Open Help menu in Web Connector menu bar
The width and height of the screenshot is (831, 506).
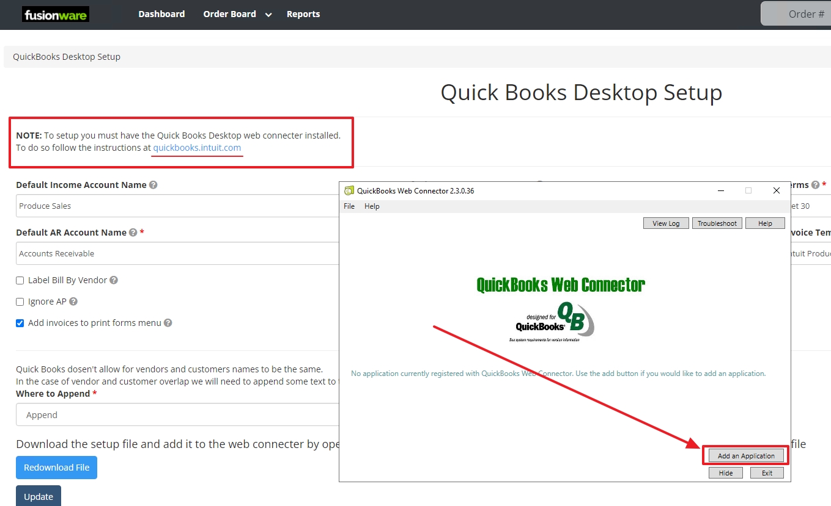(372, 206)
